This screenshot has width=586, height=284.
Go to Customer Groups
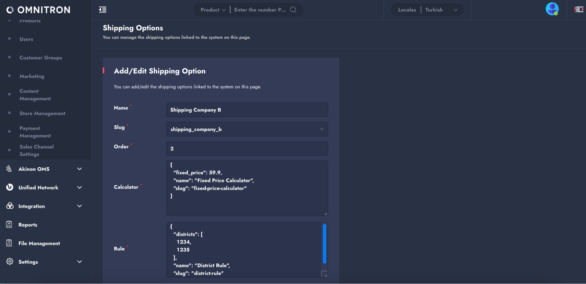[x=41, y=58]
